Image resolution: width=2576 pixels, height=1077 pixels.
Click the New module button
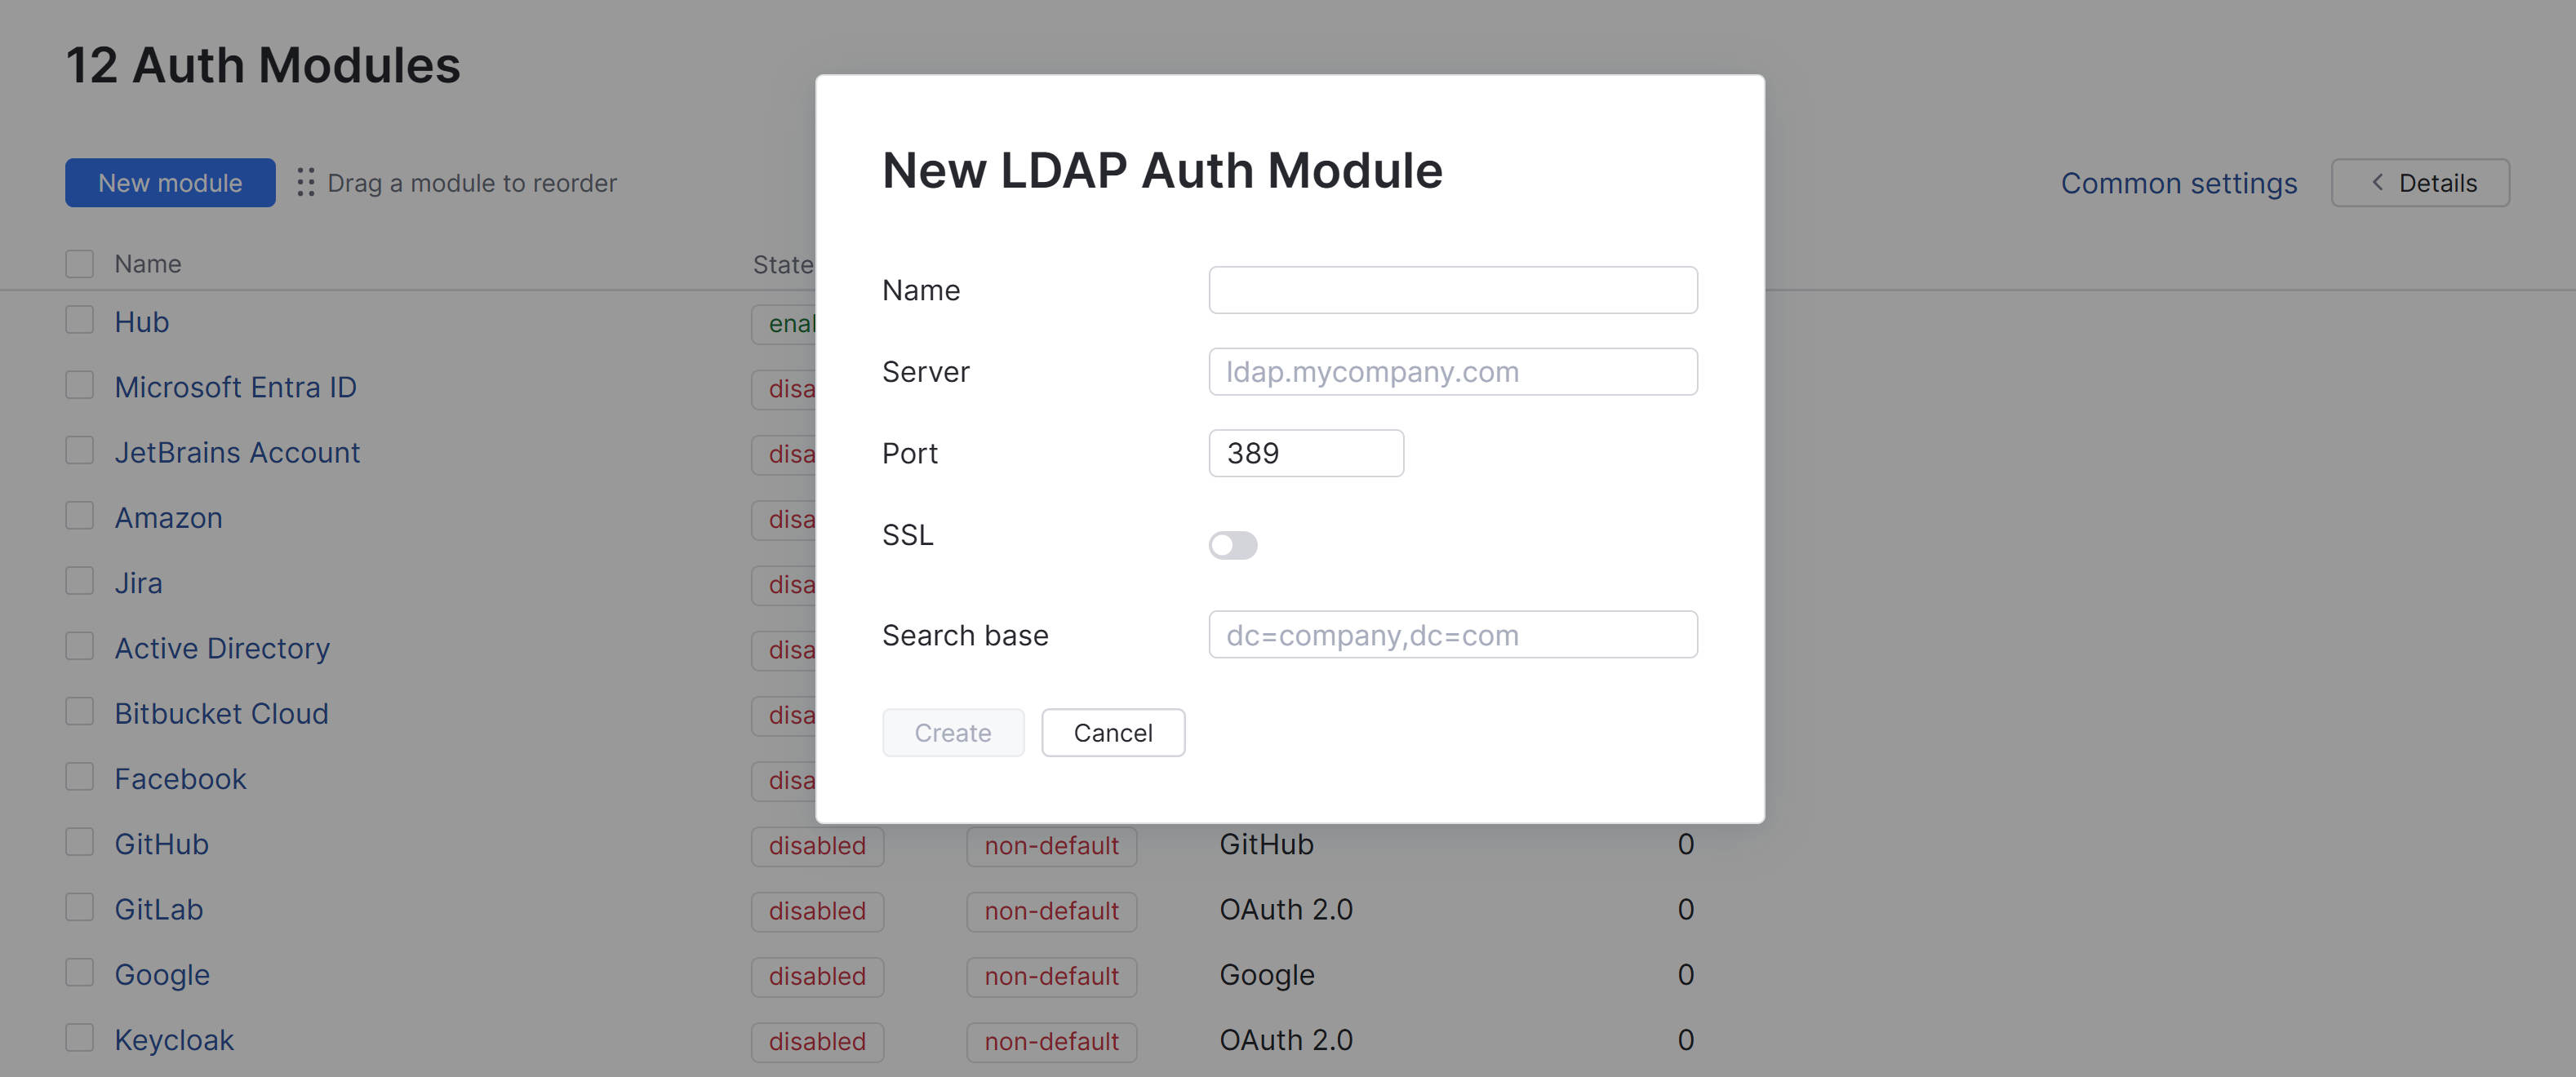[x=170, y=183]
